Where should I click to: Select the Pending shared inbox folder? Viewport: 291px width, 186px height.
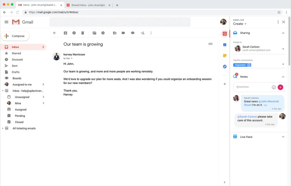23,116
